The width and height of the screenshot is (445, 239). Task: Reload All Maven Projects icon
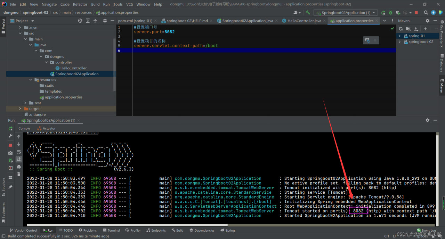400,29
